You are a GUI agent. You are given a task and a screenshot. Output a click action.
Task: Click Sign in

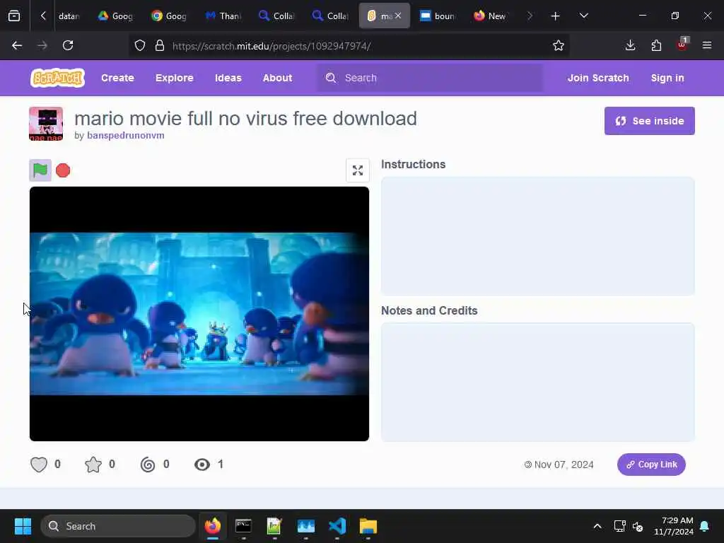coord(667,78)
